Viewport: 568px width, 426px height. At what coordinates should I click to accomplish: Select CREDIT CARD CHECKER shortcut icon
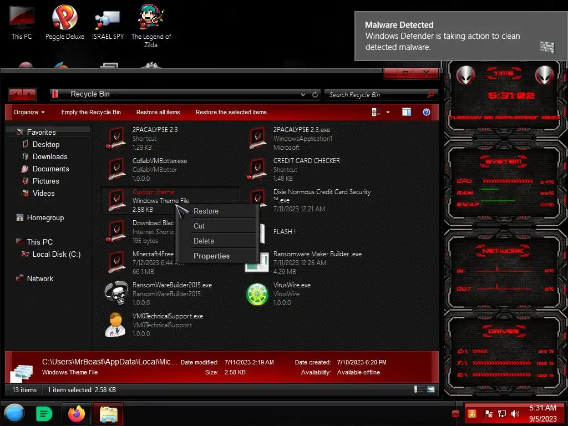[x=257, y=169]
